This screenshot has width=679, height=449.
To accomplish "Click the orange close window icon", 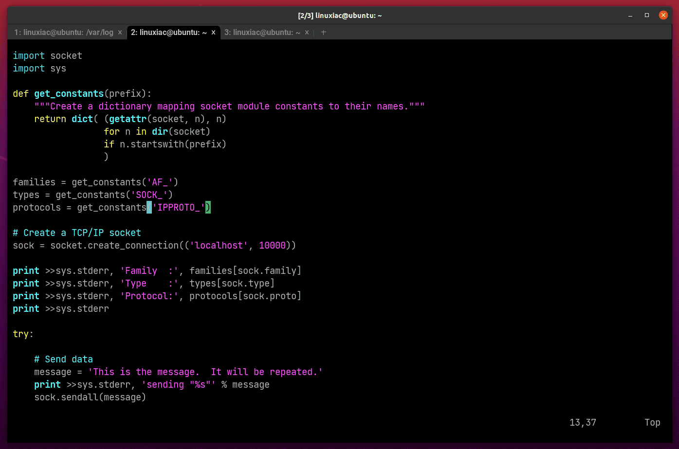I will coord(663,15).
